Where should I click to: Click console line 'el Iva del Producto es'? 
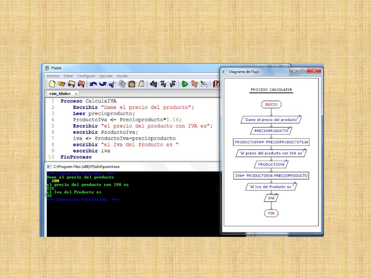click(x=74, y=192)
